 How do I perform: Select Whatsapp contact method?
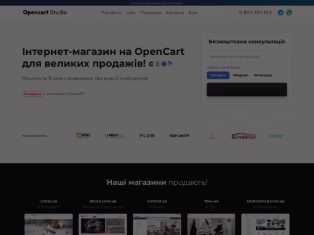(x=263, y=75)
